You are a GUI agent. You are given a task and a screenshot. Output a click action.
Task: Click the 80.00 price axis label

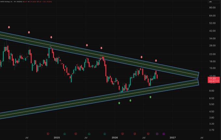(213, 7)
